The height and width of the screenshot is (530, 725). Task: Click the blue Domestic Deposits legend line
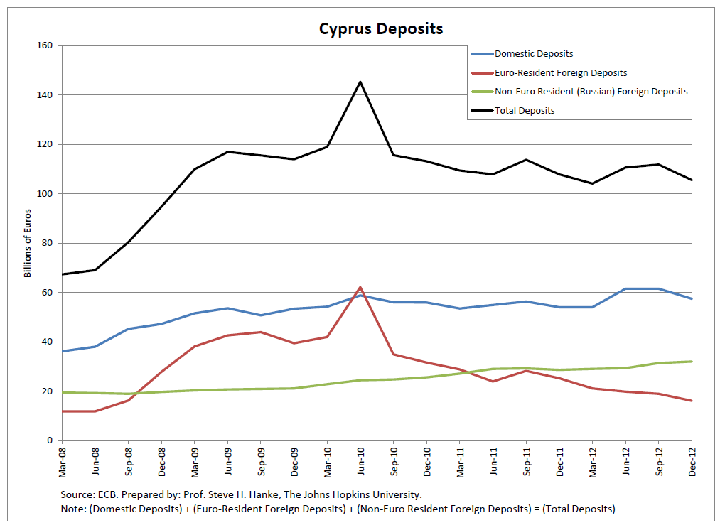[481, 54]
